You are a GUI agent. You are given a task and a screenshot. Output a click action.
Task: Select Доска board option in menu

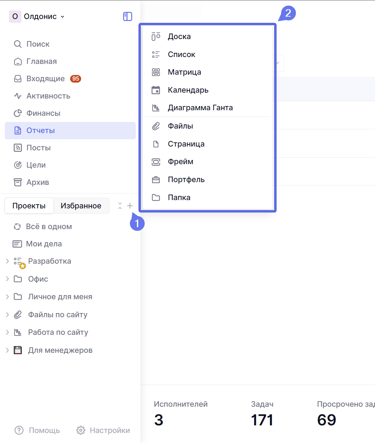point(179,37)
